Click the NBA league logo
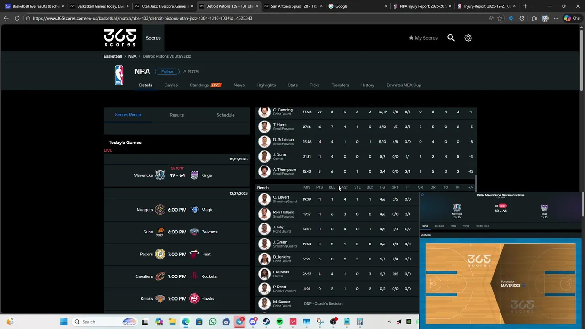This screenshot has width=585, height=329. tap(119, 75)
